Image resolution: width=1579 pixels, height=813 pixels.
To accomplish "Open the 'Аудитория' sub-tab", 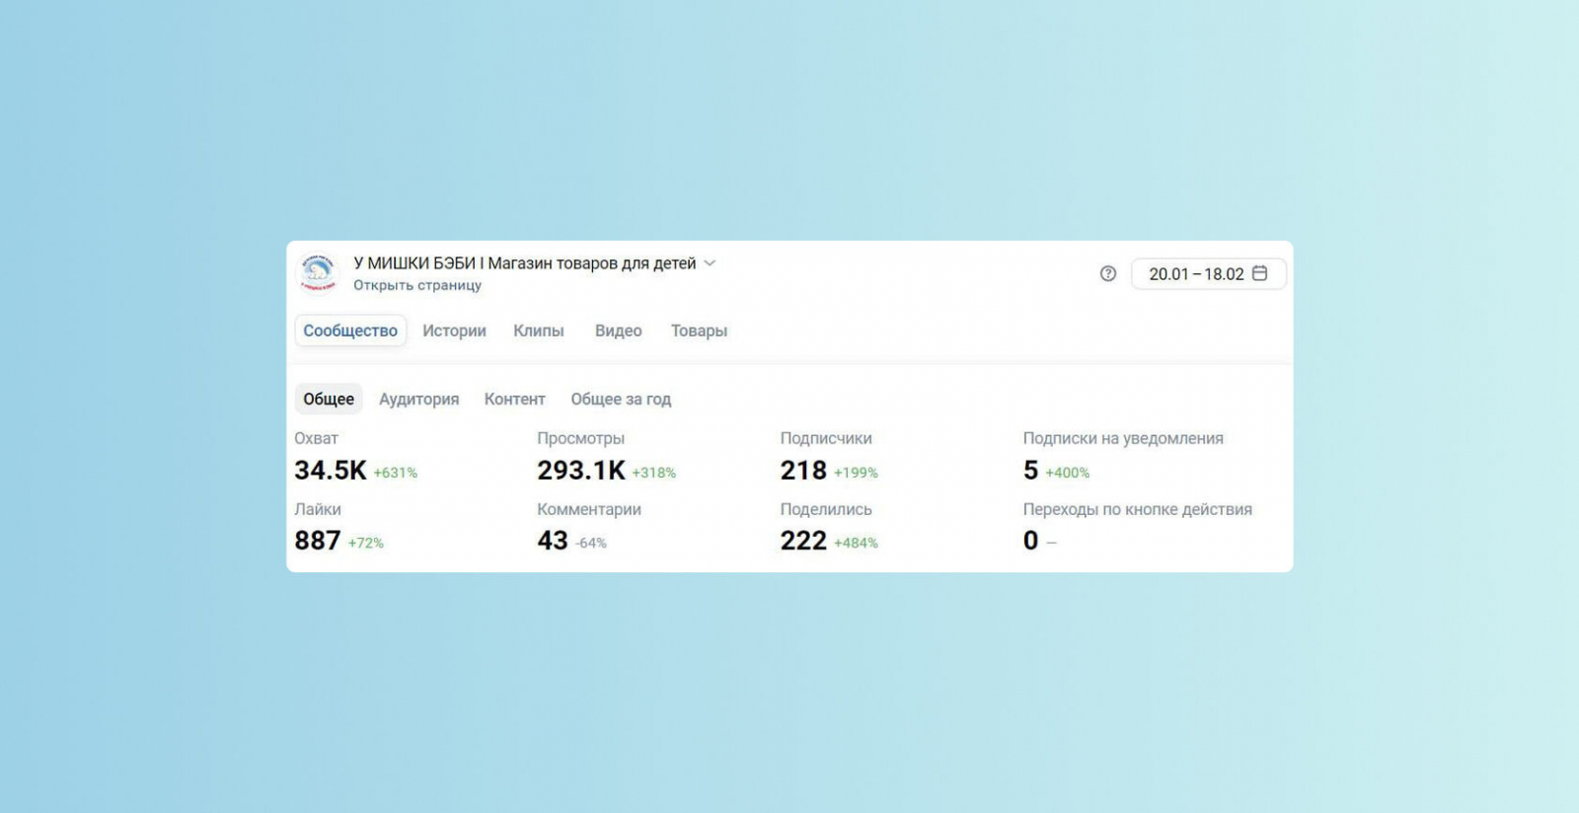I will click(418, 399).
